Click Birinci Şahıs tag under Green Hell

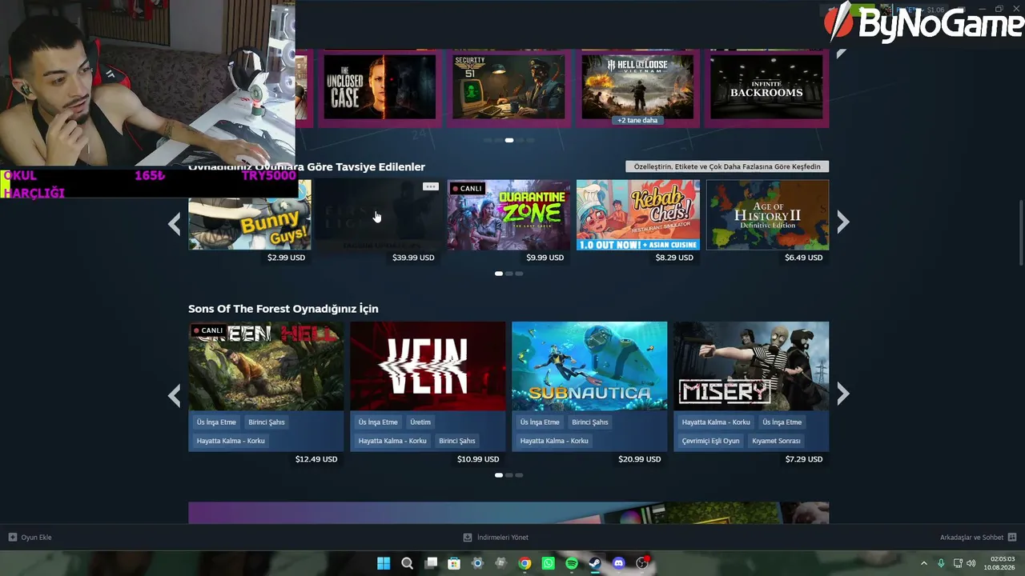pyautogui.click(x=267, y=422)
